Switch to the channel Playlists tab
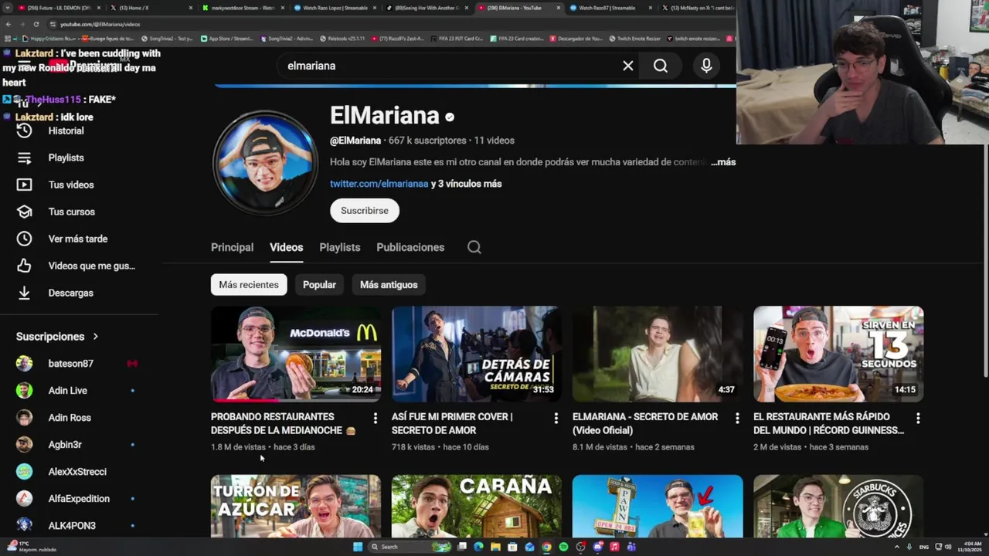This screenshot has height=556, width=989. click(340, 247)
